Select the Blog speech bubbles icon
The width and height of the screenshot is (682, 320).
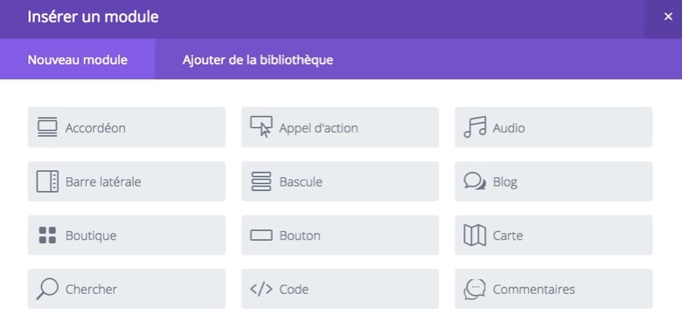[x=475, y=181]
